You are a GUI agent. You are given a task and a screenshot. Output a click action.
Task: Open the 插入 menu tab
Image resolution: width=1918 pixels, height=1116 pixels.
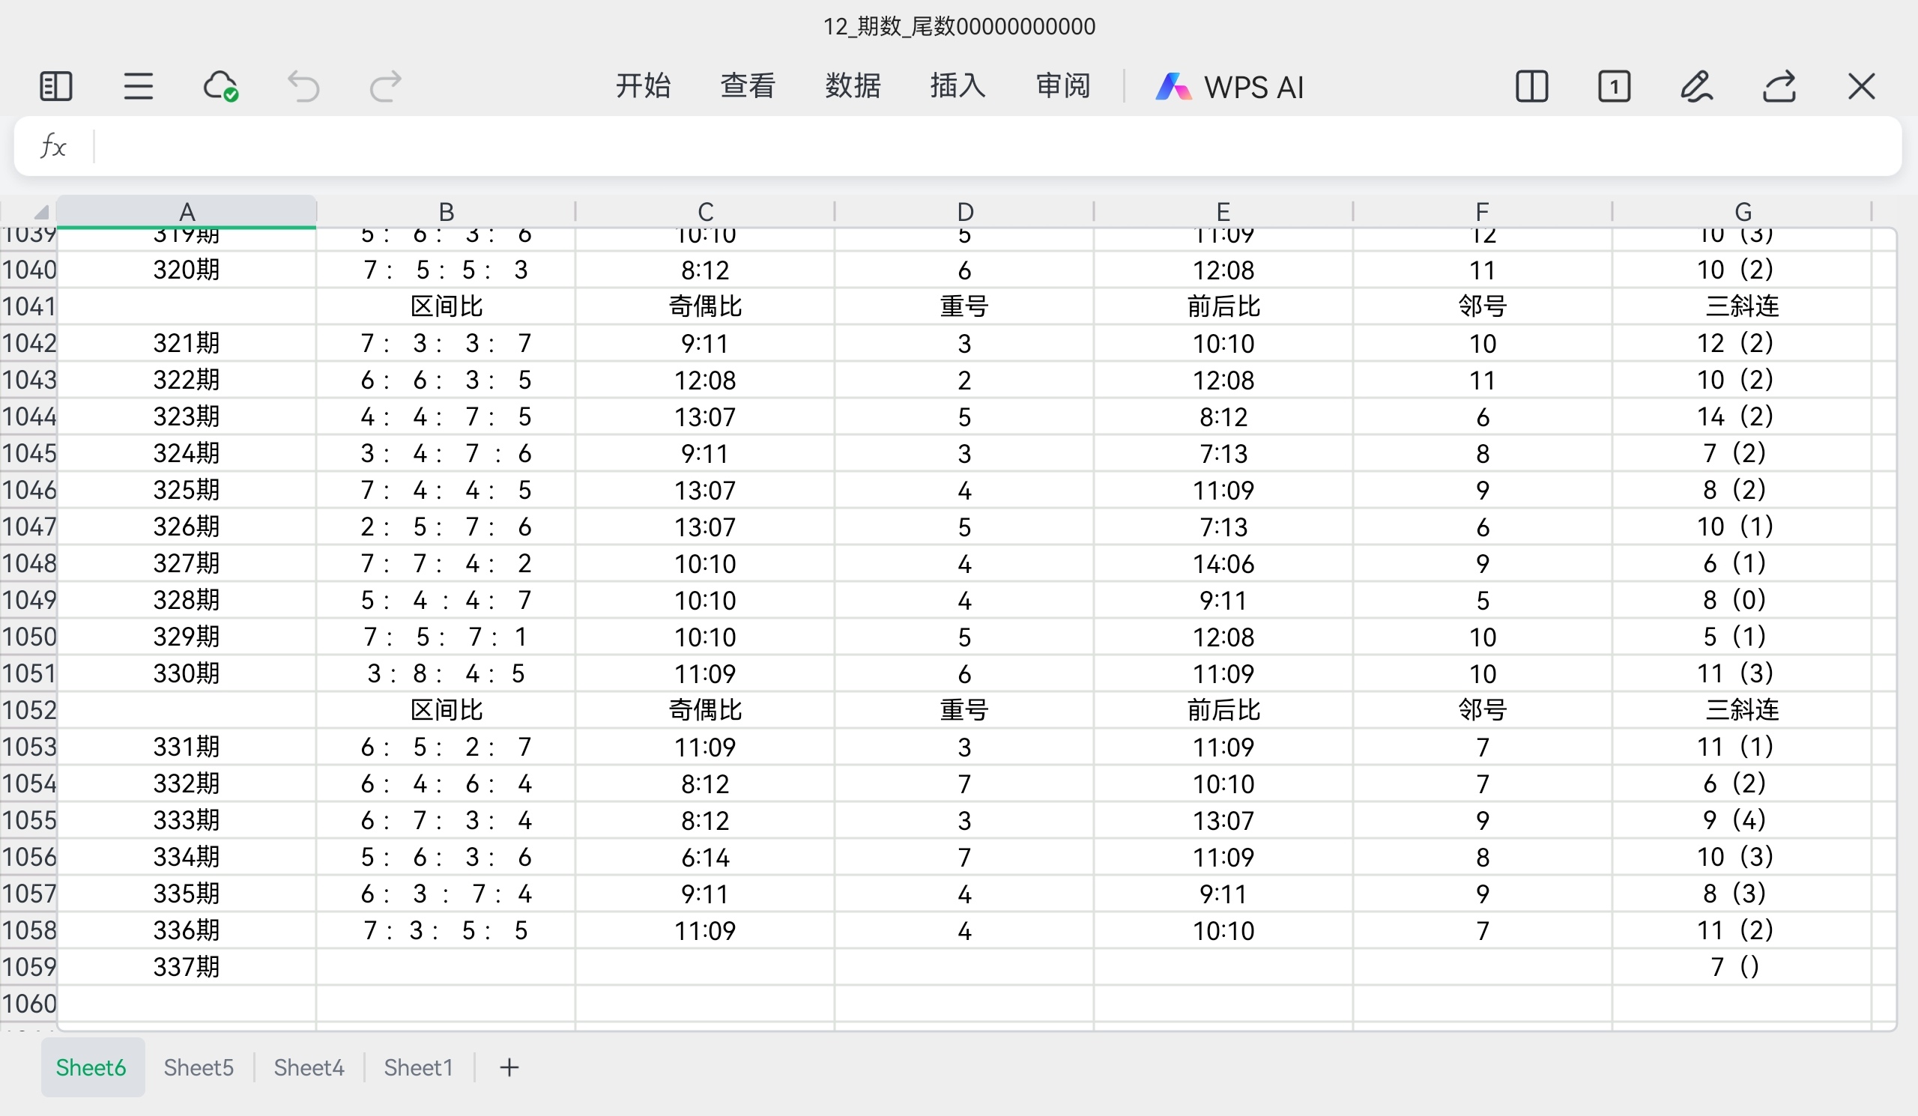tap(958, 87)
